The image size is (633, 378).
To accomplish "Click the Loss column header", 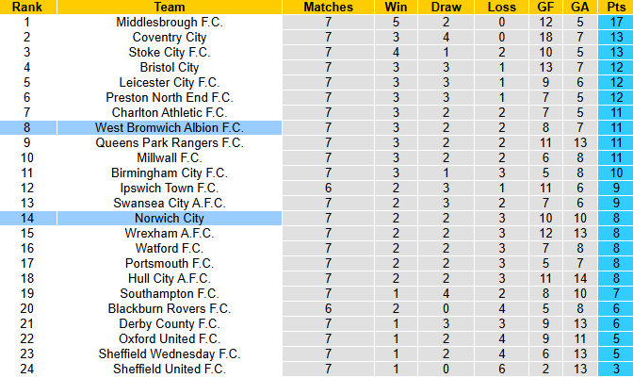I will [502, 7].
